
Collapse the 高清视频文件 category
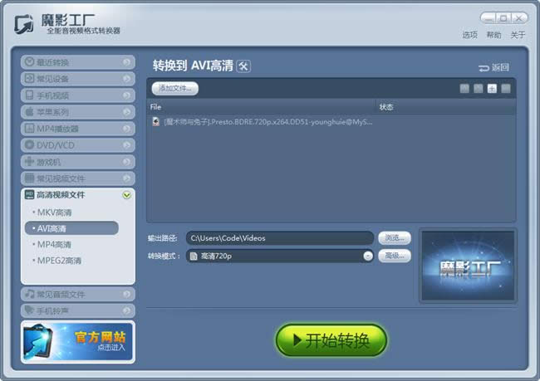pyautogui.click(x=127, y=195)
